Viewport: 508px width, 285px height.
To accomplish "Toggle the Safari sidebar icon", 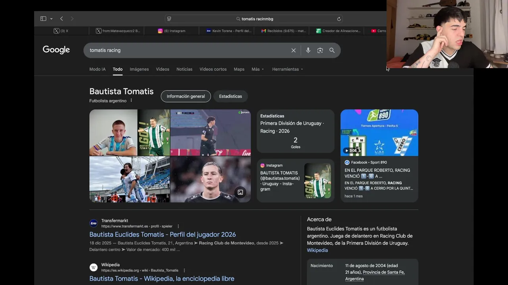I will pyautogui.click(x=43, y=19).
